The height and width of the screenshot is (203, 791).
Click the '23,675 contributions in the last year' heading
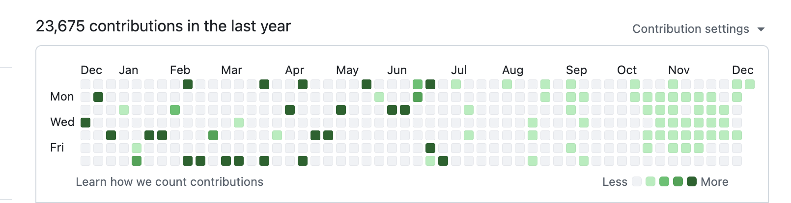point(163,26)
